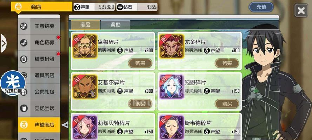
Task: Switch to the 商品 tab
Action: (86, 25)
